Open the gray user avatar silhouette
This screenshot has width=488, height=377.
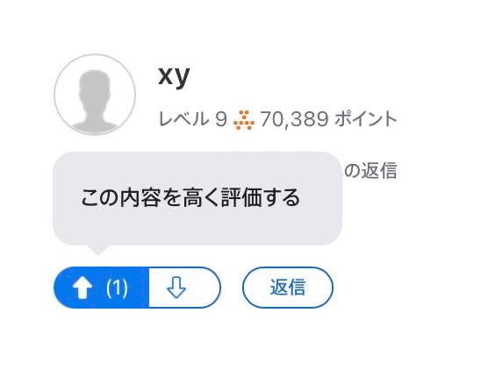coord(95,95)
